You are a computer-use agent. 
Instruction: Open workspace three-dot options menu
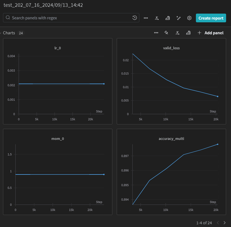[x=146, y=18]
